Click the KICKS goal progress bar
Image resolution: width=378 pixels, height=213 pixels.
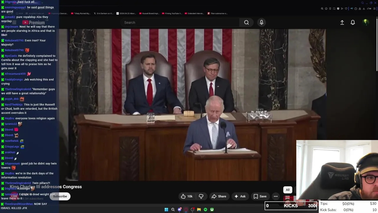[291, 206]
